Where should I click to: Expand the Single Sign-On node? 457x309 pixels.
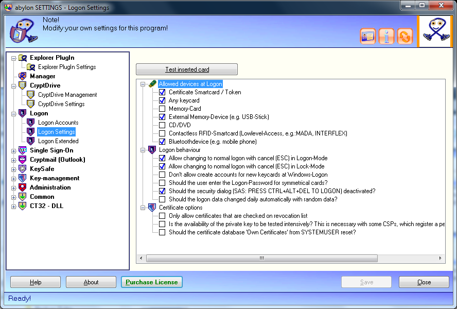click(x=13, y=151)
